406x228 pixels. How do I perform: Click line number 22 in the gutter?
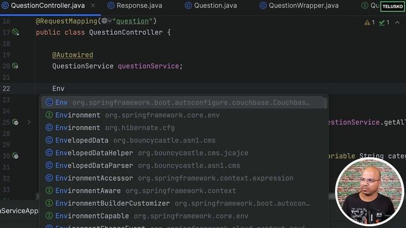coord(6,89)
